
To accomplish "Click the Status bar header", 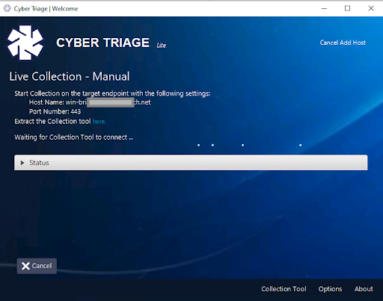I will point(191,163).
